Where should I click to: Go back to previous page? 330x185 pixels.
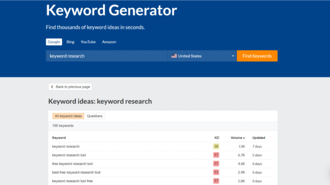pyautogui.click(x=70, y=87)
